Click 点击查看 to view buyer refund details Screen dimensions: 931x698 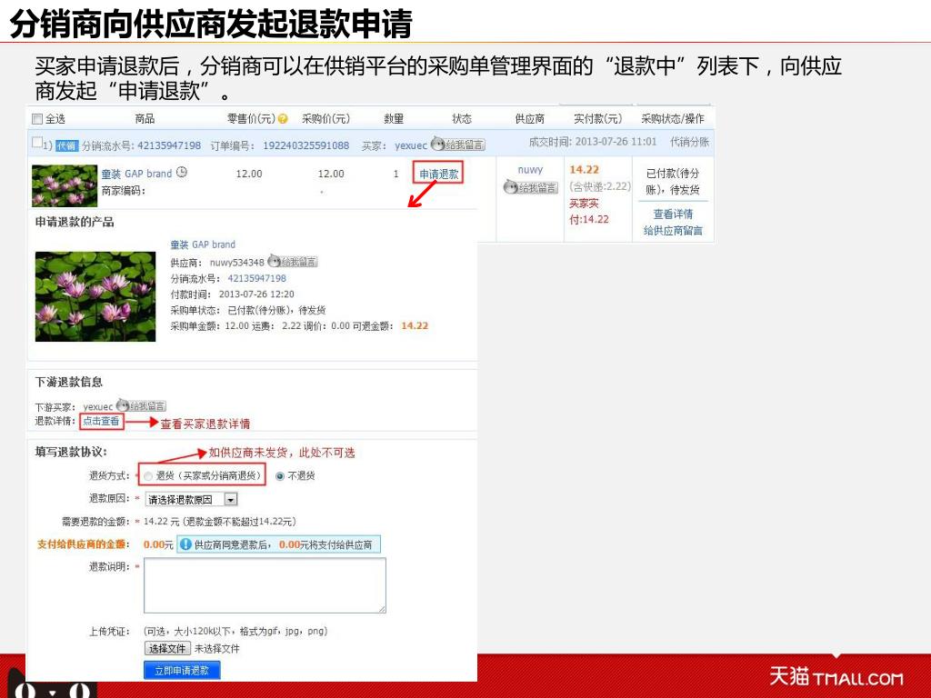tap(101, 422)
